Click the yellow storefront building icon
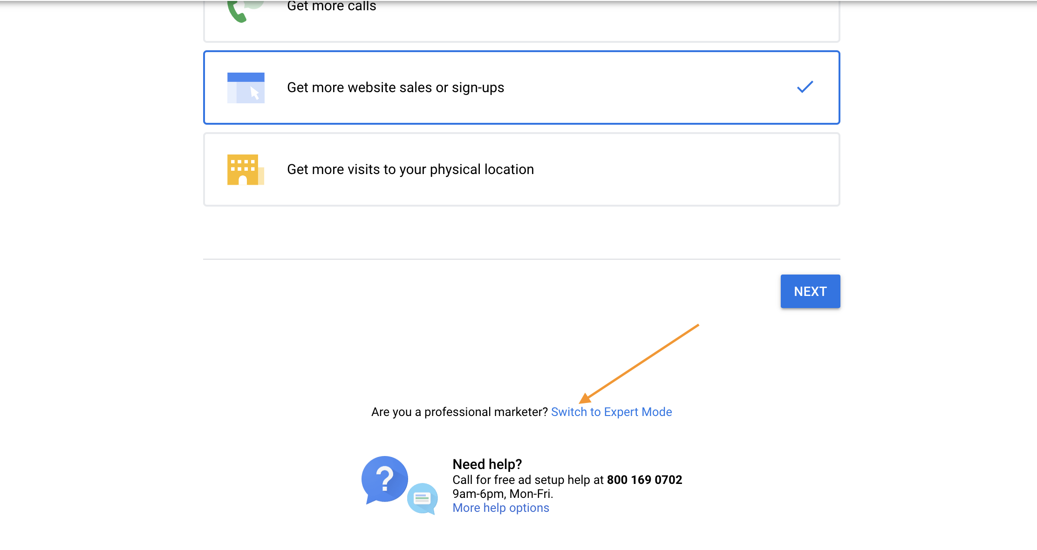Viewport: 1037px width, 550px height. coord(245,169)
